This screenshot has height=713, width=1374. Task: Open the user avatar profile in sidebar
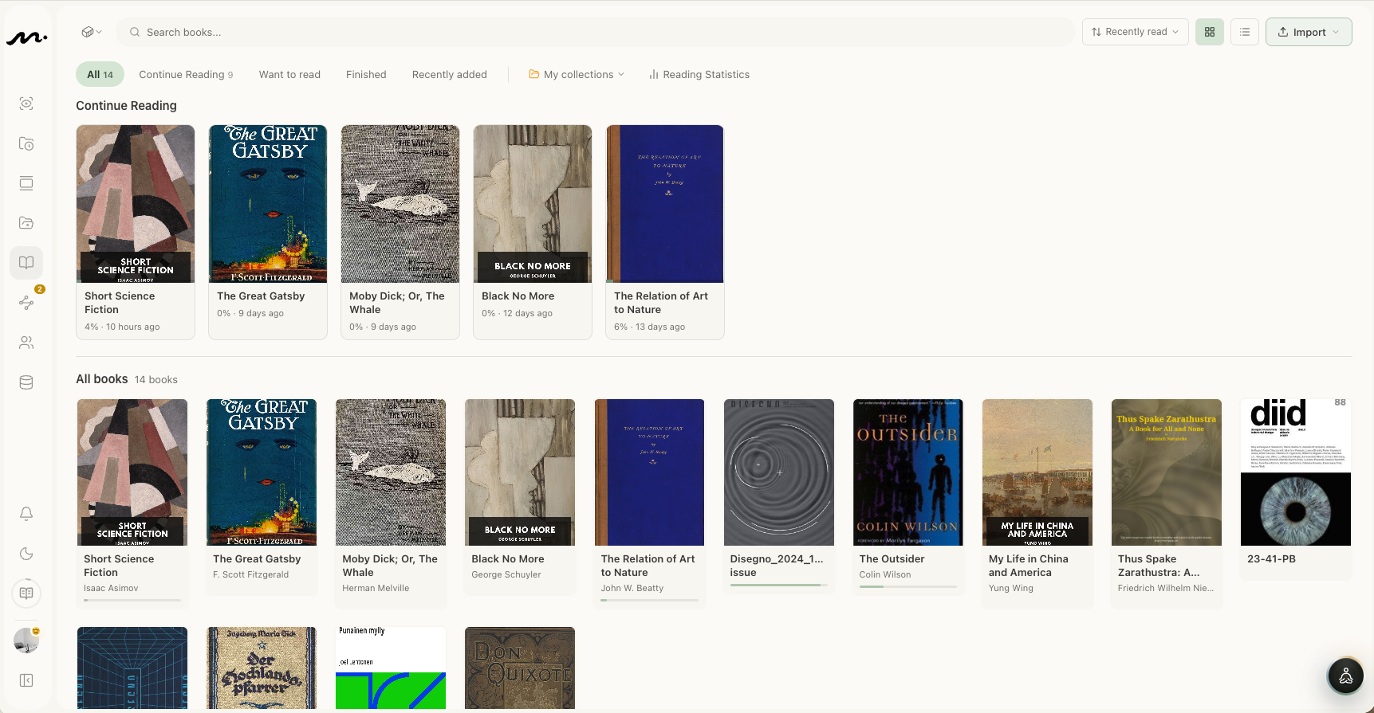(26, 641)
